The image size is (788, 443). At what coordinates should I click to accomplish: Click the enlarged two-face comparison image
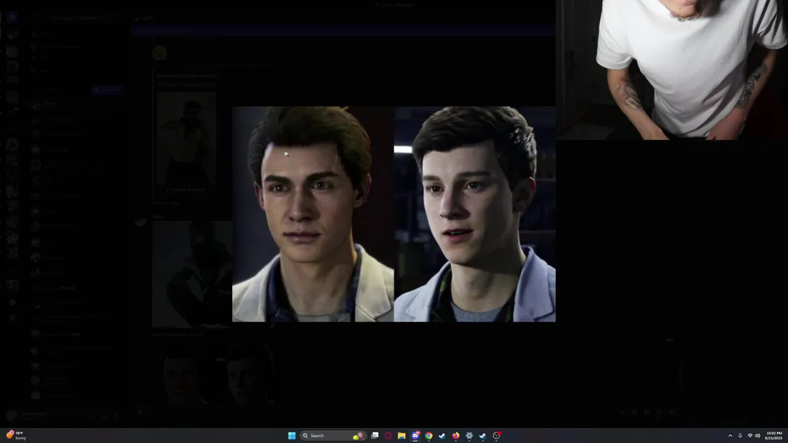394,214
